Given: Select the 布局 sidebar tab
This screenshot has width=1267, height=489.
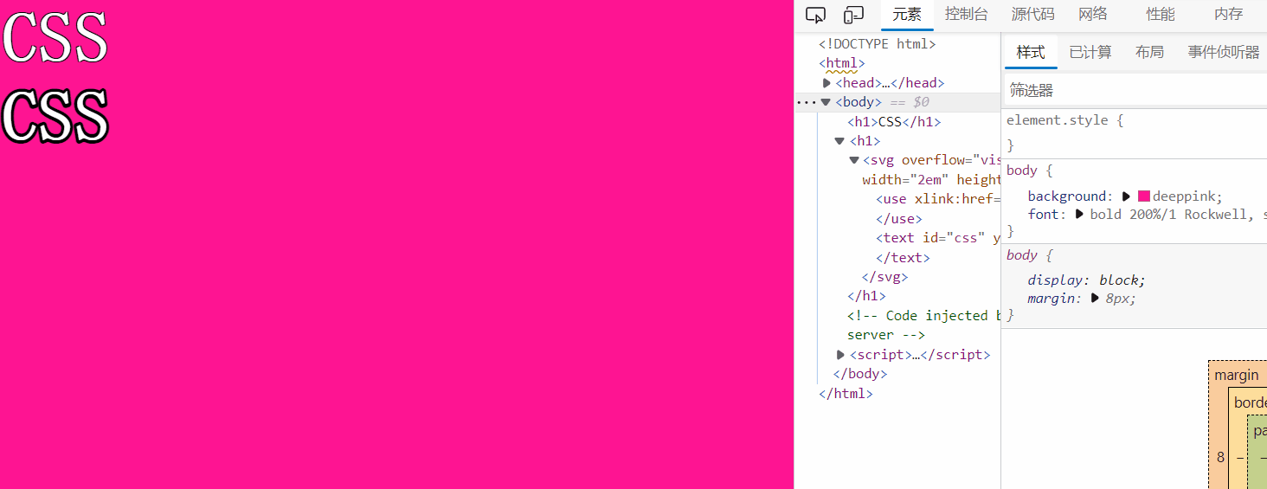Looking at the screenshot, I should point(1149,52).
